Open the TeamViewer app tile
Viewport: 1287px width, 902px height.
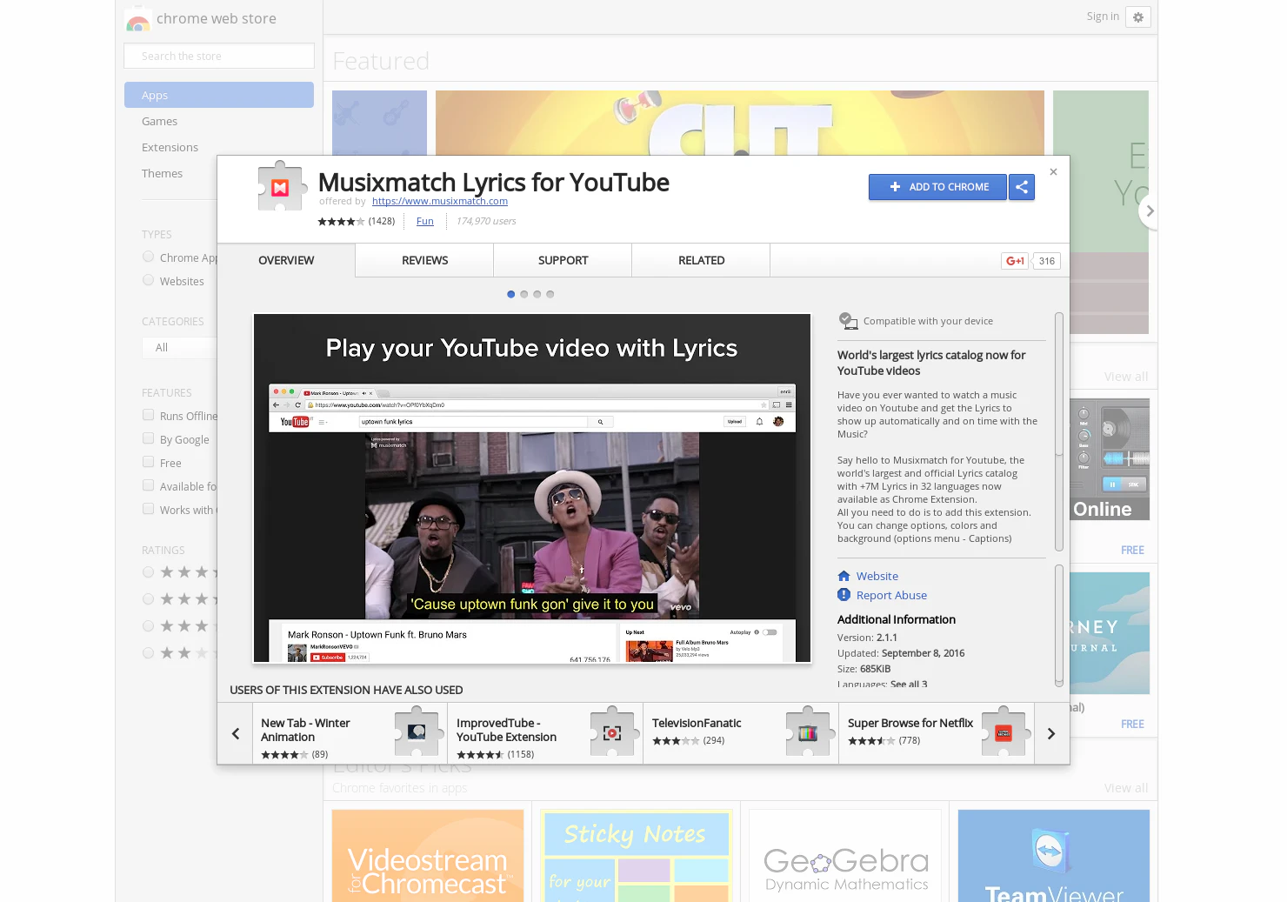(1054, 856)
